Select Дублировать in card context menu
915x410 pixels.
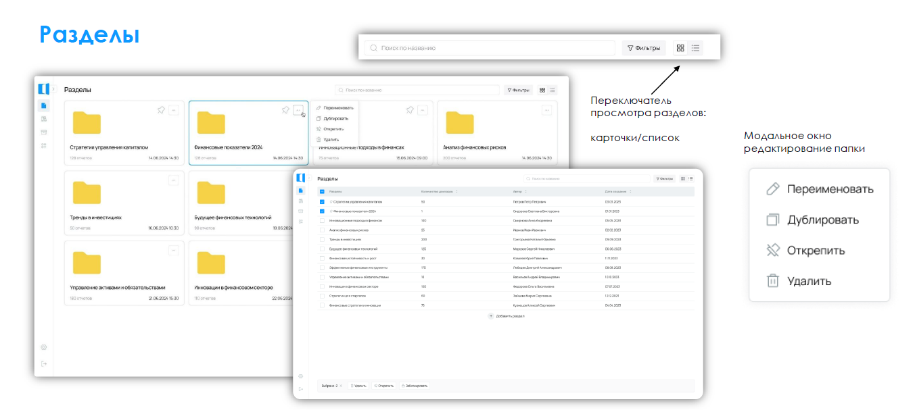[x=335, y=118]
